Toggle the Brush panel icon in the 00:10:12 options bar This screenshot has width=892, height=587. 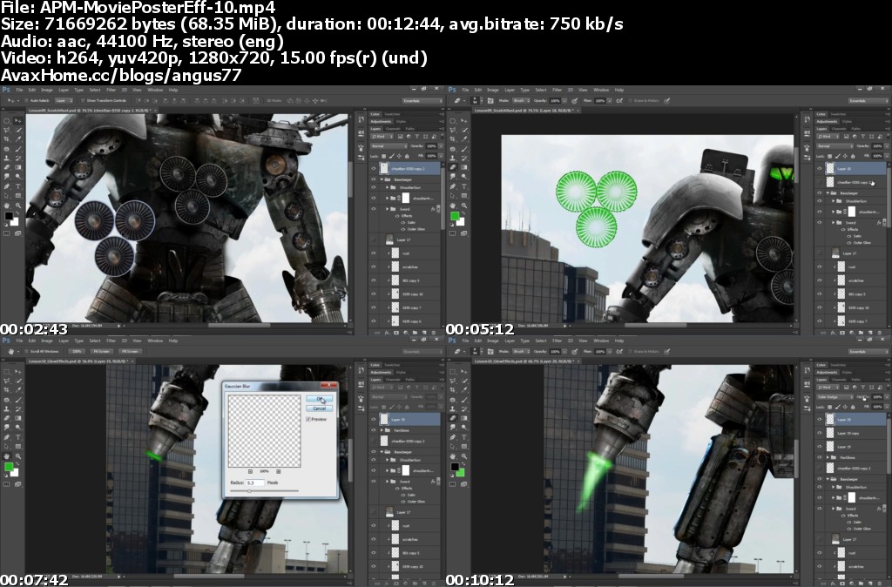(490, 352)
